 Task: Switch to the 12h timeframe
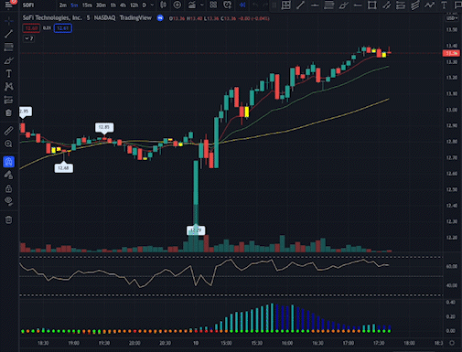point(134,5)
